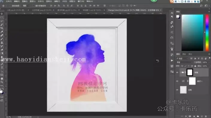Open the layer filter kind dropdown
211x118 pixels.
182,58
